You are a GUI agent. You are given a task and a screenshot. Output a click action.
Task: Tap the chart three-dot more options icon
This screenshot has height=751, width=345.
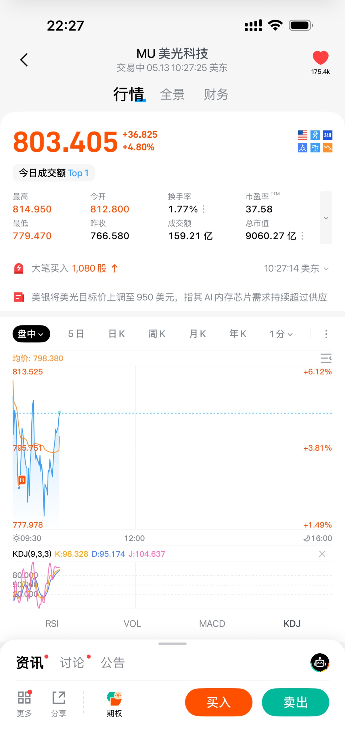click(x=326, y=334)
